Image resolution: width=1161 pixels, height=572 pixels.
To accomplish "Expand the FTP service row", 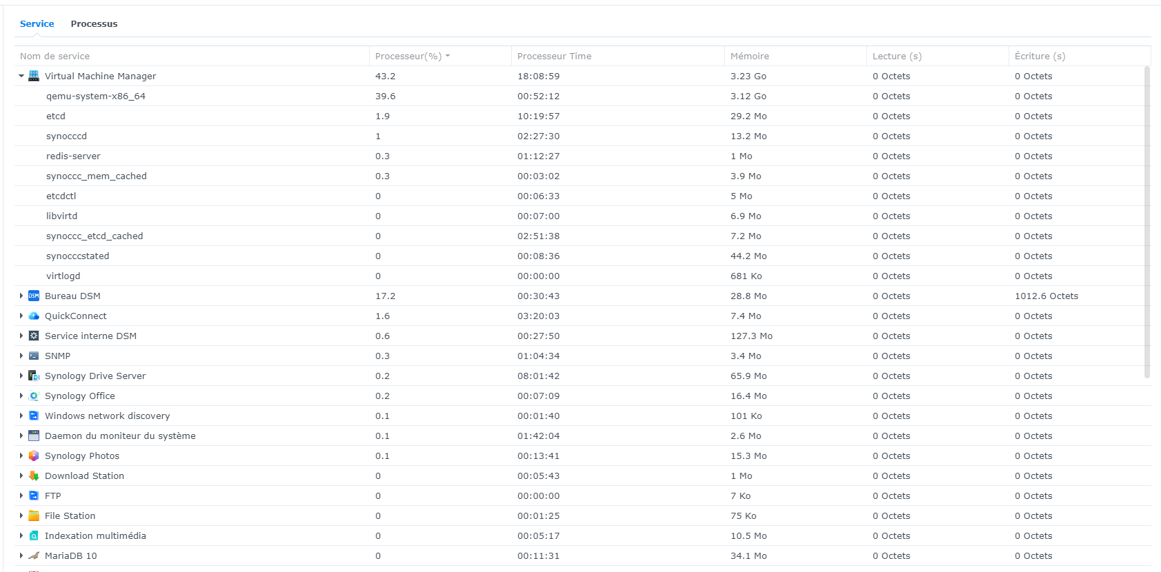I will [21, 496].
